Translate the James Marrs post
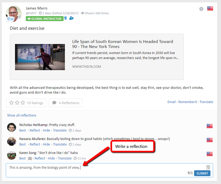221x184 pixels. click(x=206, y=102)
